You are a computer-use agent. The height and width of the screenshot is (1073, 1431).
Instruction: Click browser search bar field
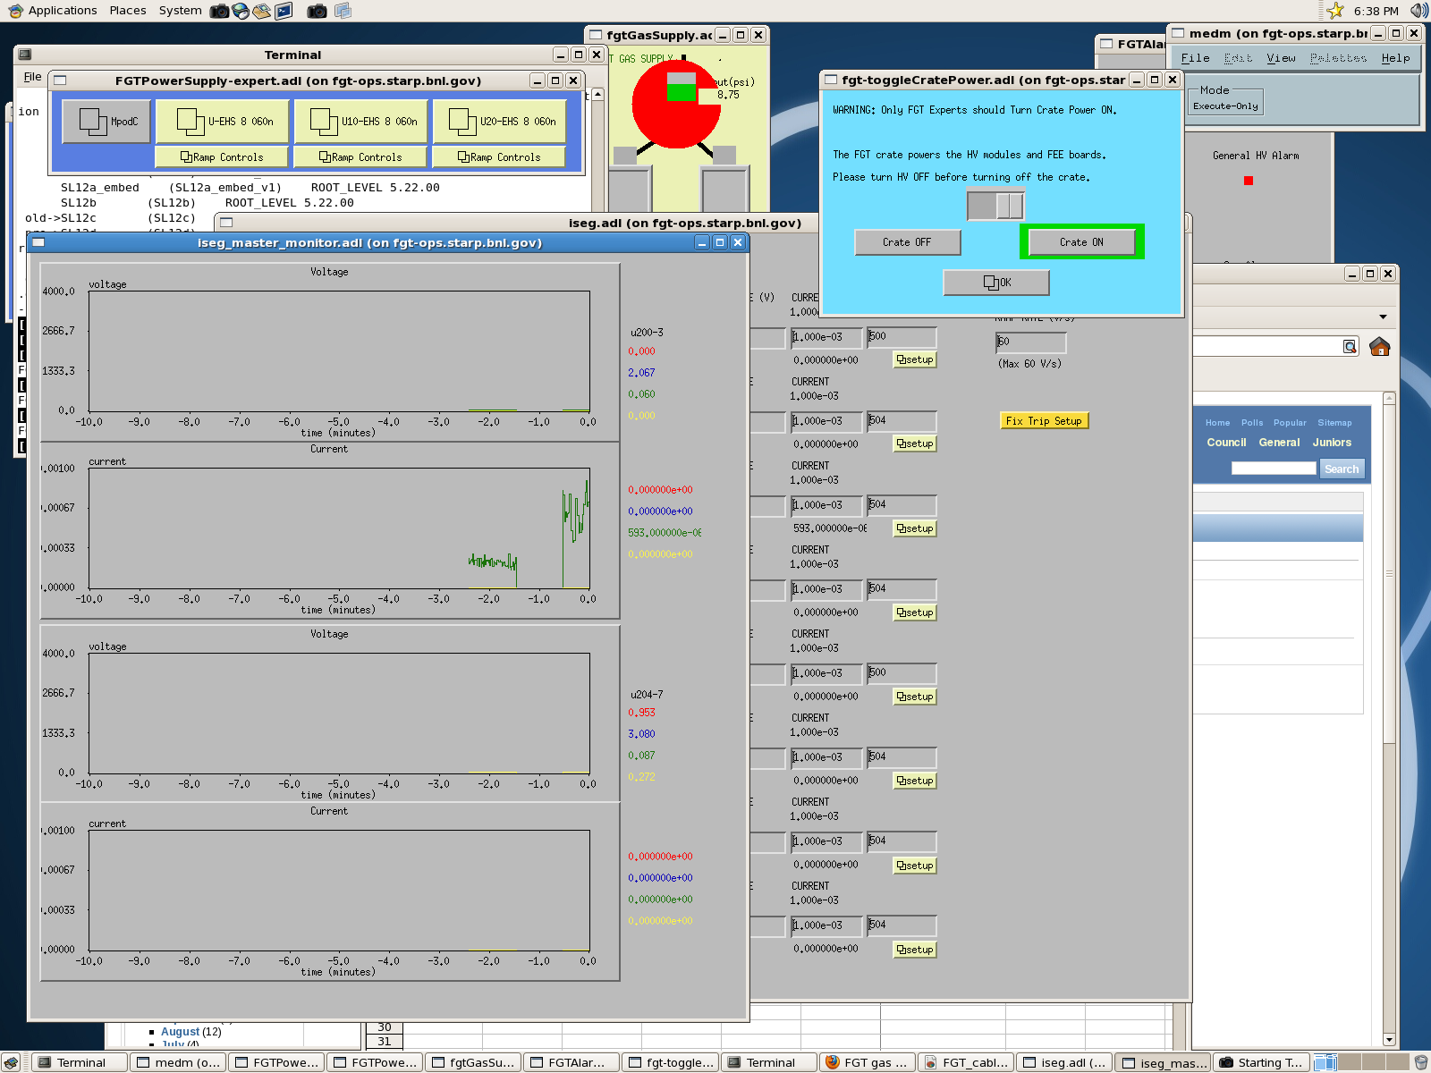(x=1267, y=346)
